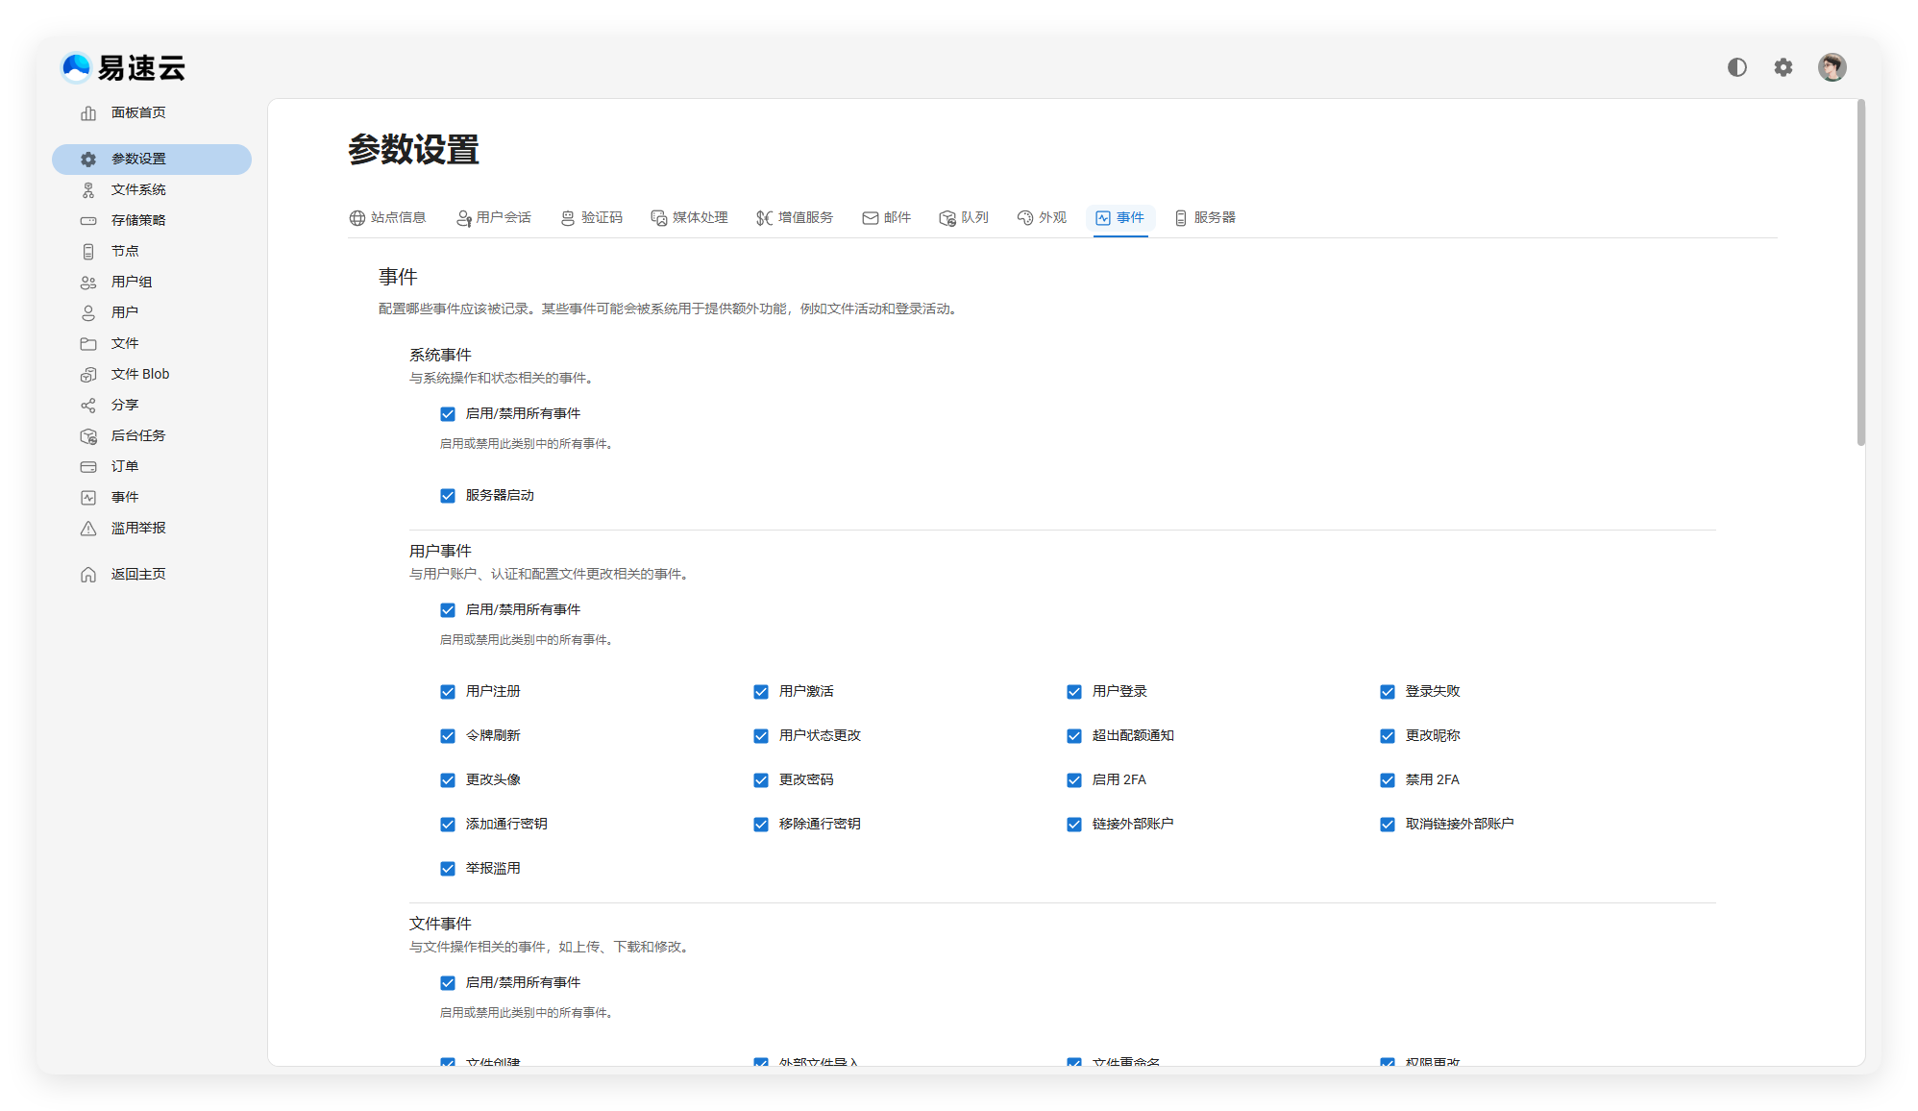The height and width of the screenshot is (1111, 1918).
Task: Switch to 媒体处理 tab
Action: [689, 218]
